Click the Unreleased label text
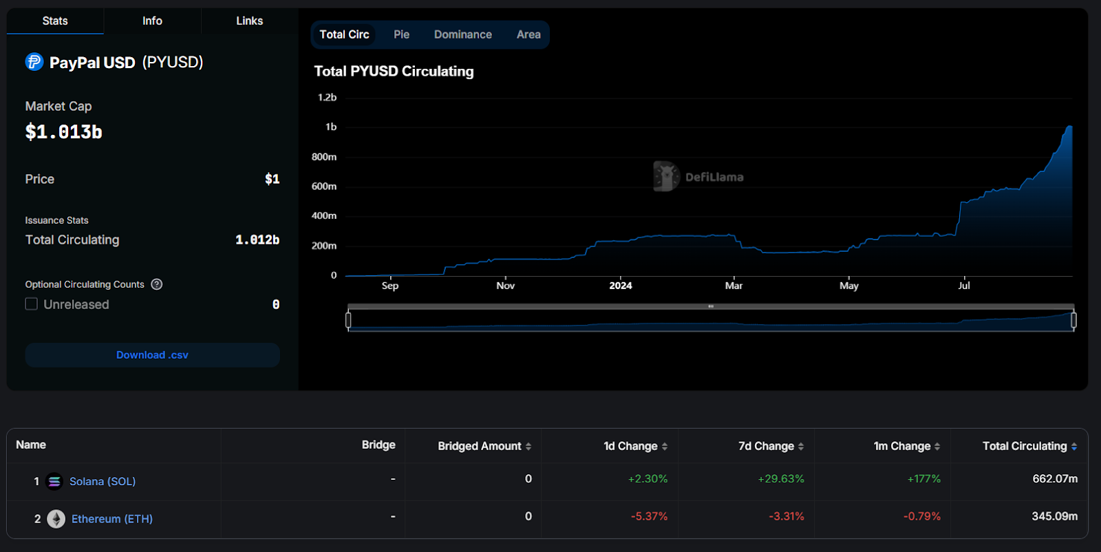Viewport: 1101px width, 552px height. (x=76, y=304)
